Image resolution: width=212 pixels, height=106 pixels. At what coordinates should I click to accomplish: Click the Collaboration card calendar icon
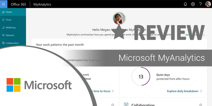pyautogui.click(x=126, y=104)
